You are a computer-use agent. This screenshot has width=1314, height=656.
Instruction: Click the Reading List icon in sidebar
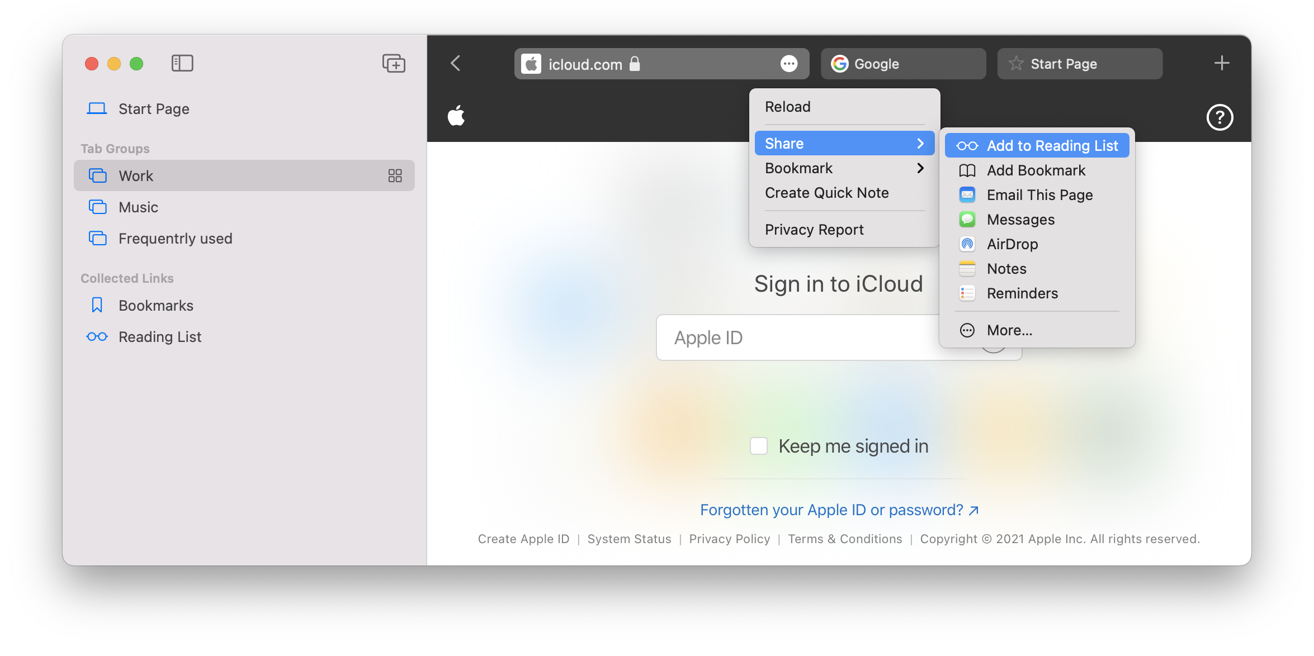point(94,337)
